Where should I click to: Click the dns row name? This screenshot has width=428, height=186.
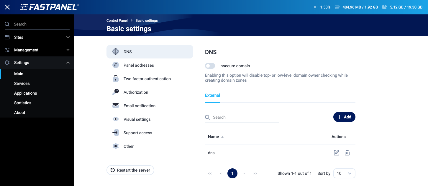point(211,153)
